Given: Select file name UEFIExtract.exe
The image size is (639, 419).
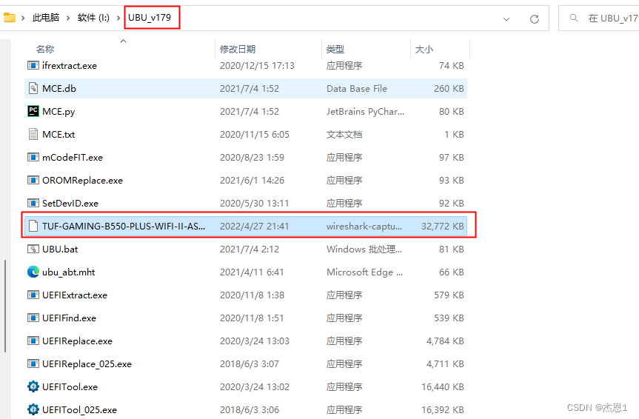Looking at the screenshot, I should (x=75, y=295).
